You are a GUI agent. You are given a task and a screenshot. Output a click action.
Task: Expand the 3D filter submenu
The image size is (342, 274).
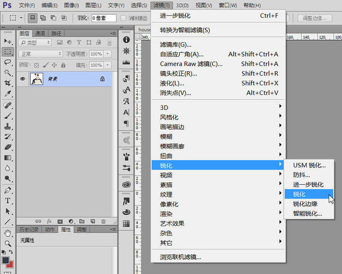[218, 107]
